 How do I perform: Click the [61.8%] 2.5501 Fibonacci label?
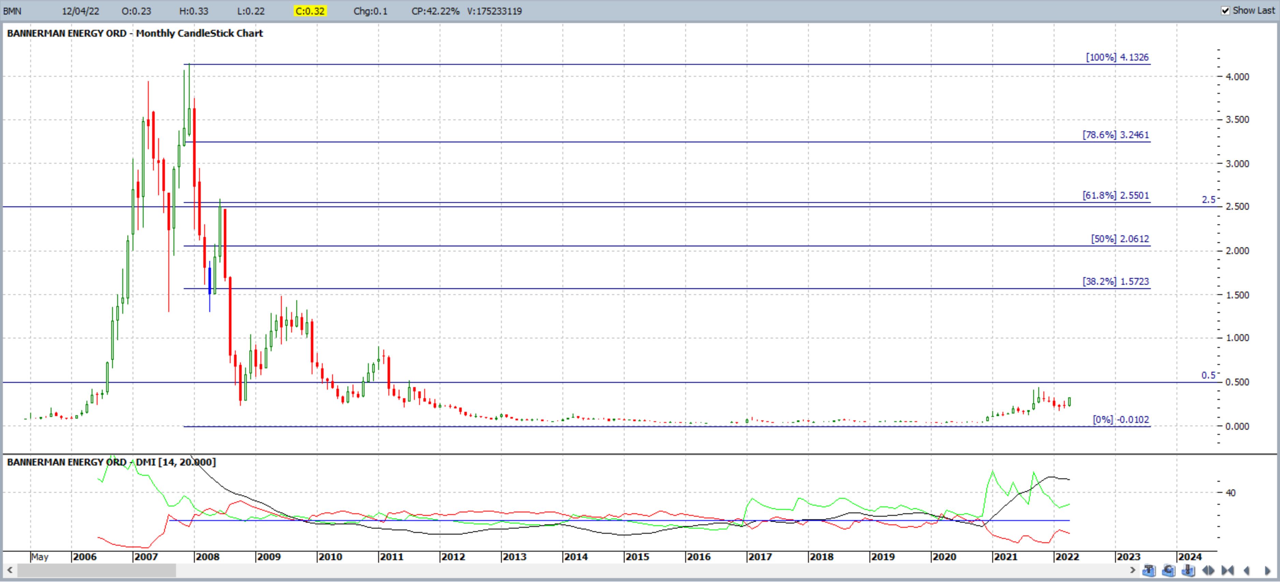click(1116, 195)
